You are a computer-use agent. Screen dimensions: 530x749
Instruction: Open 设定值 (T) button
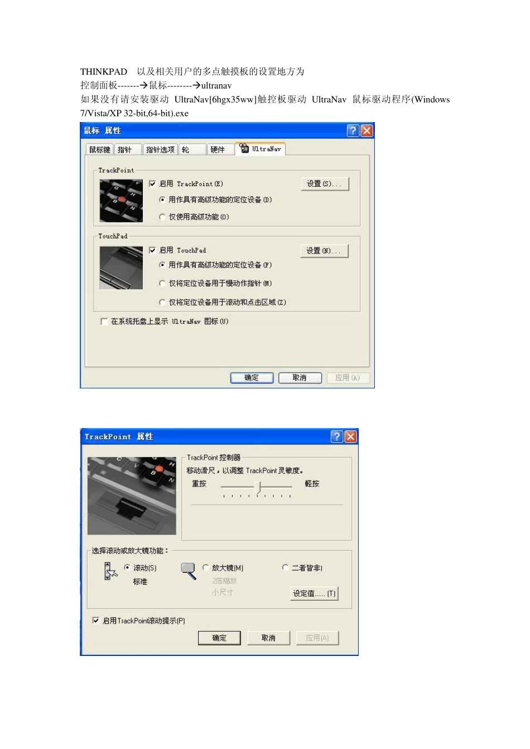315,594
